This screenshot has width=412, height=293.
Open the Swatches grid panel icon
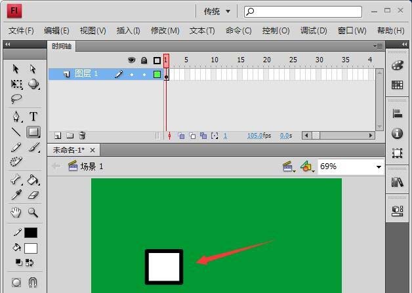click(397, 85)
